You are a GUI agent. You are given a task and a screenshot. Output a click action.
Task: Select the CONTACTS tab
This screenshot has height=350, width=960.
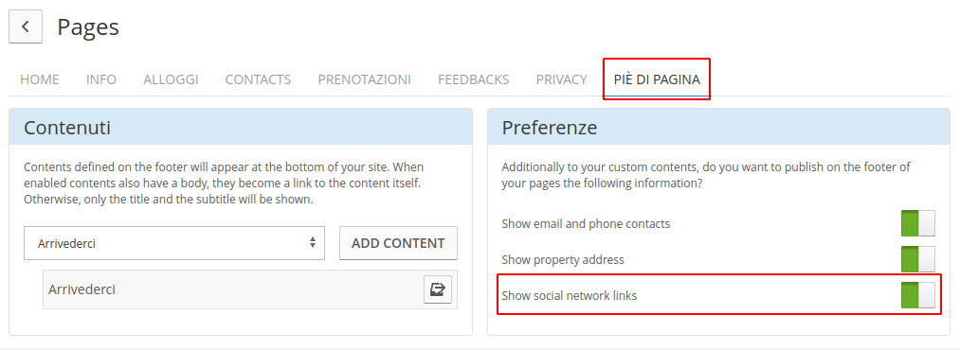pos(258,79)
